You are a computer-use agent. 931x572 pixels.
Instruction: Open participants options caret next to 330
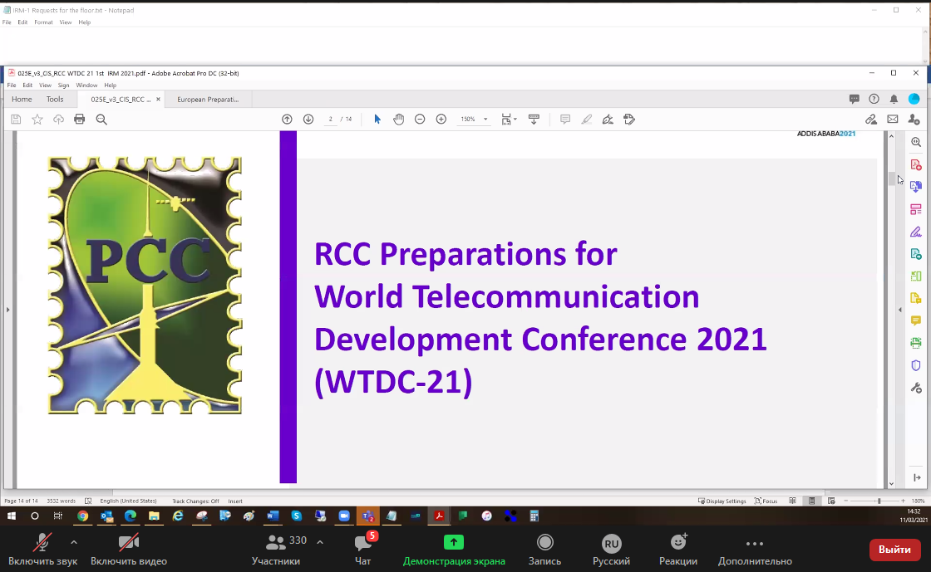pos(320,542)
